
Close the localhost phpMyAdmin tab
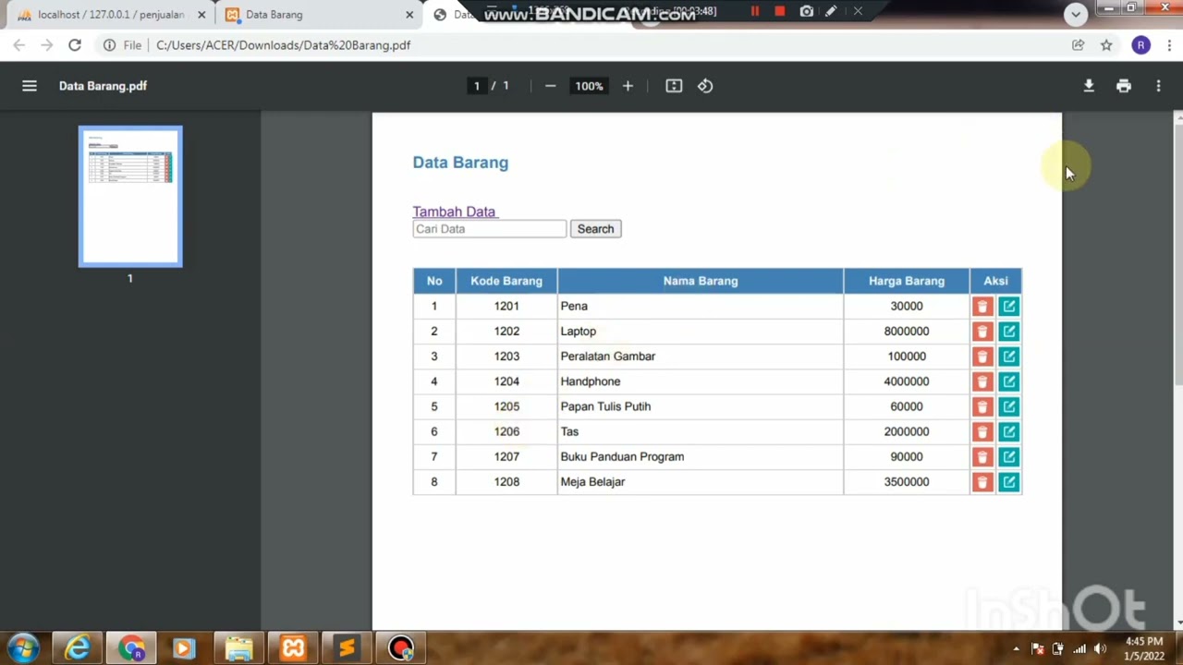[x=201, y=15]
